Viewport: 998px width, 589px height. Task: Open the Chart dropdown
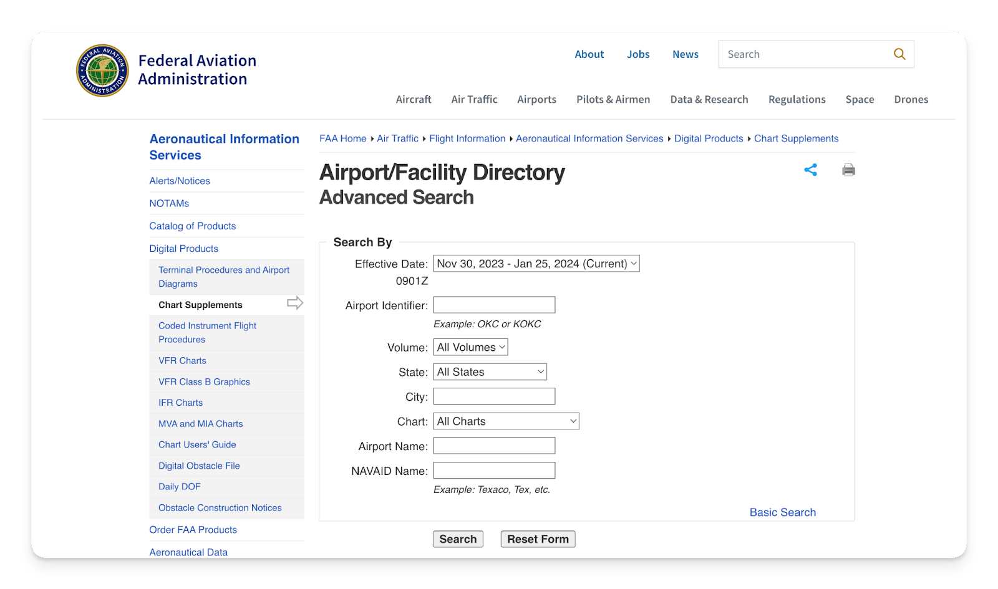coord(506,421)
